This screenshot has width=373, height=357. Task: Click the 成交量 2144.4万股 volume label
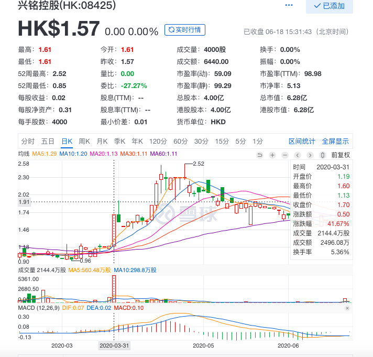click(x=42, y=270)
